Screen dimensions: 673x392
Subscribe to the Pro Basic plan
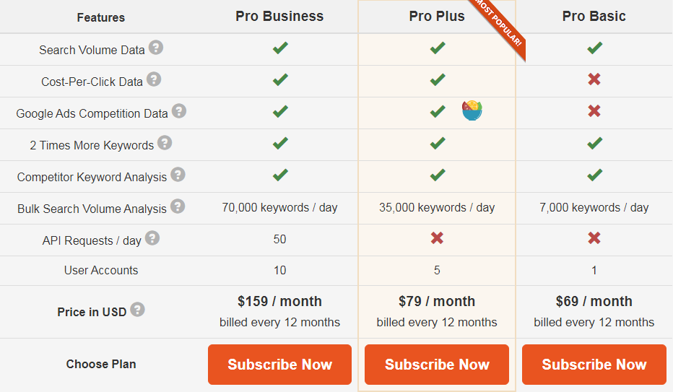tap(594, 364)
